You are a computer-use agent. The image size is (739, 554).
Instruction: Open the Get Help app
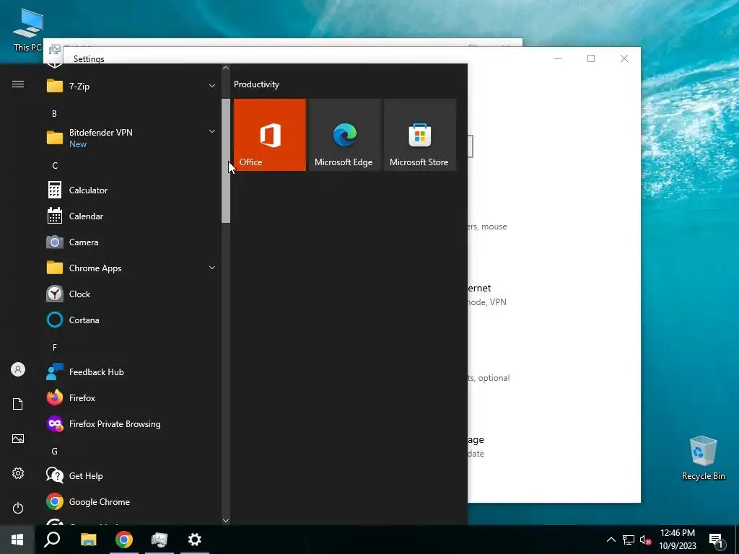point(131,476)
